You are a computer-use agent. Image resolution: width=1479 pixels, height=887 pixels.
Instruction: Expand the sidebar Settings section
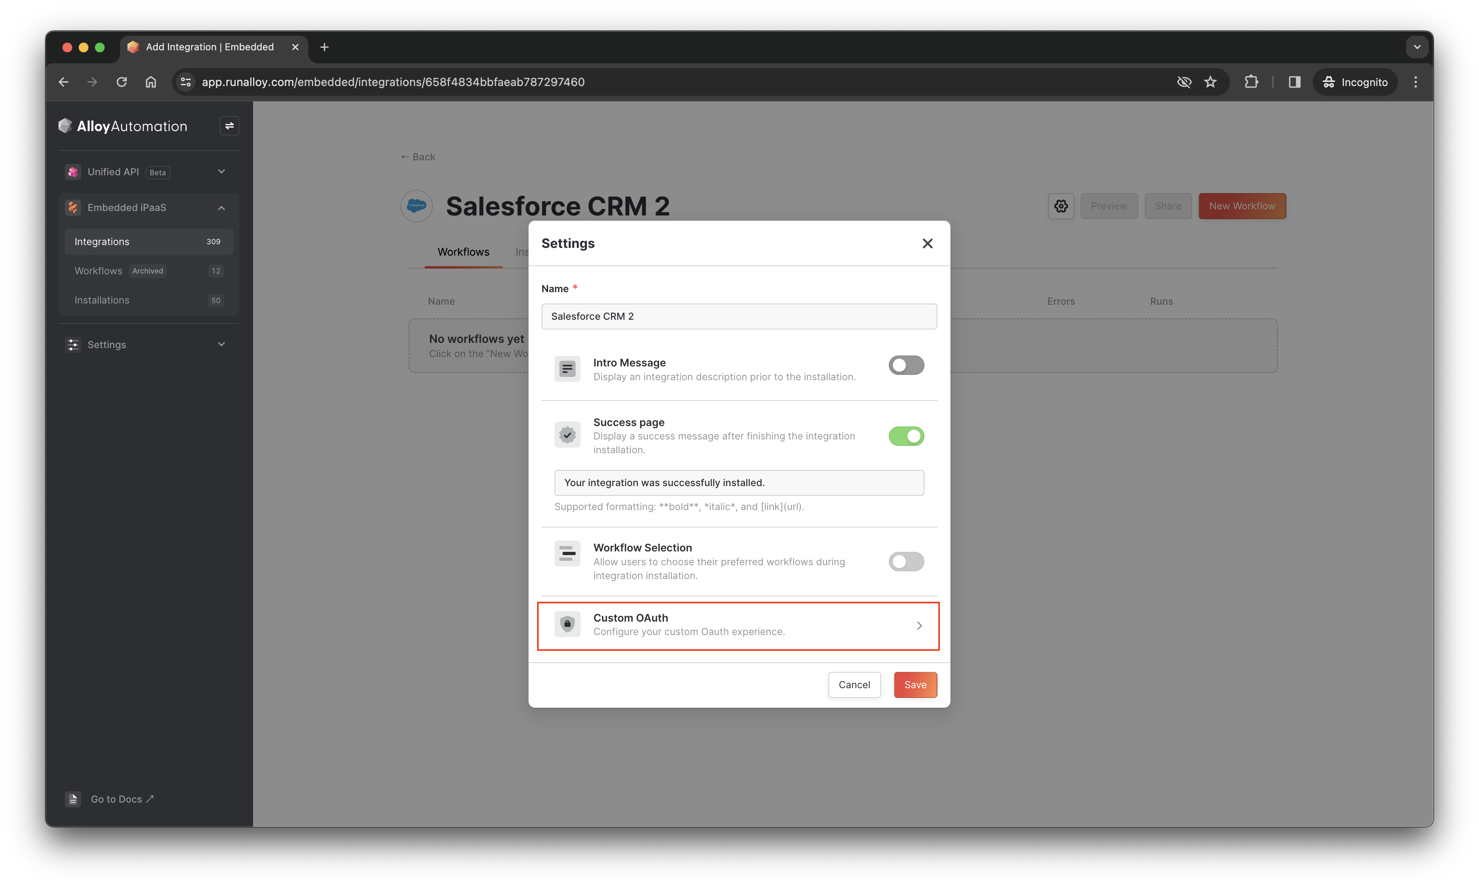tap(222, 345)
